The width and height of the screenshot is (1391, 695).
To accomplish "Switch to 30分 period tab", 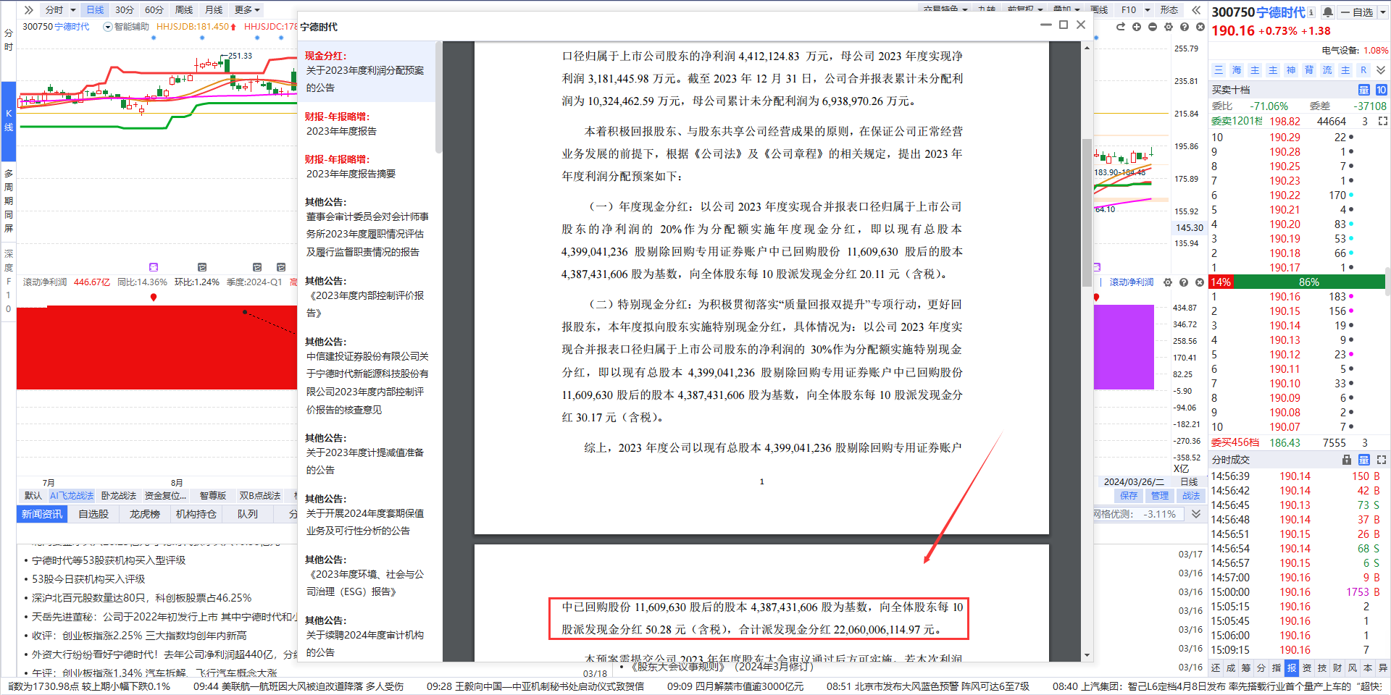I will tap(125, 10).
